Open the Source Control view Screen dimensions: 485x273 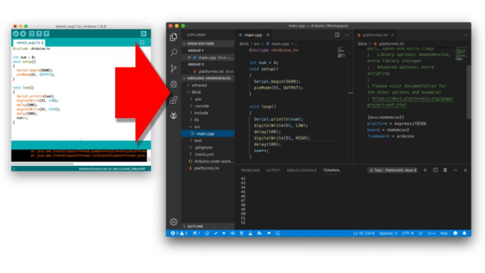tap(174, 68)
